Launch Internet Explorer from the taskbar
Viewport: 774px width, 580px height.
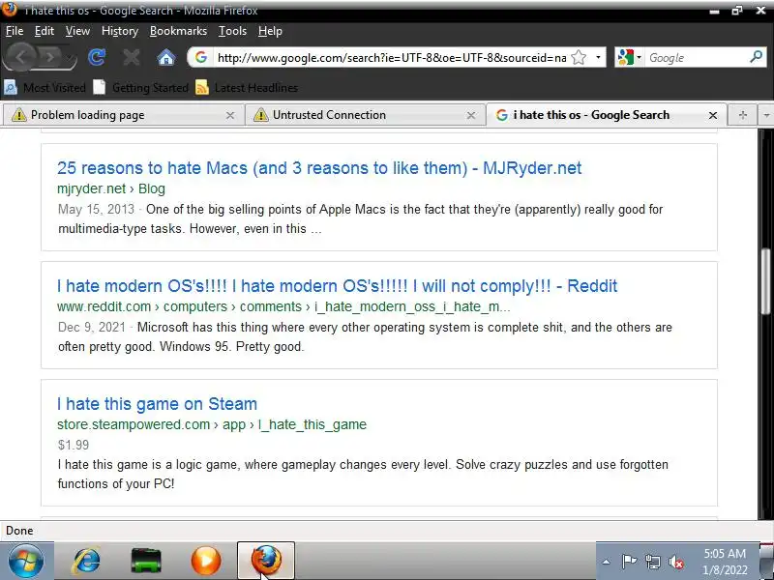point(86,561)
